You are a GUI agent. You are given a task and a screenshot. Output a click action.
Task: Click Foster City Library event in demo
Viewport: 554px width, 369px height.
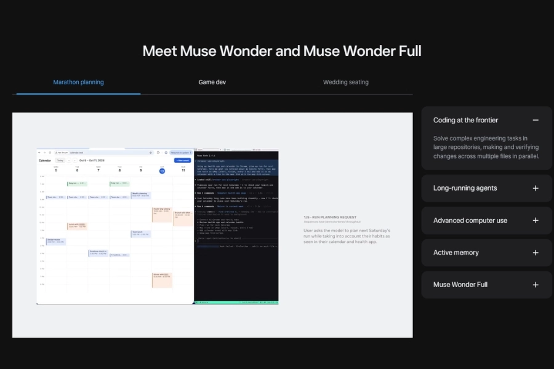coord(162,215)
